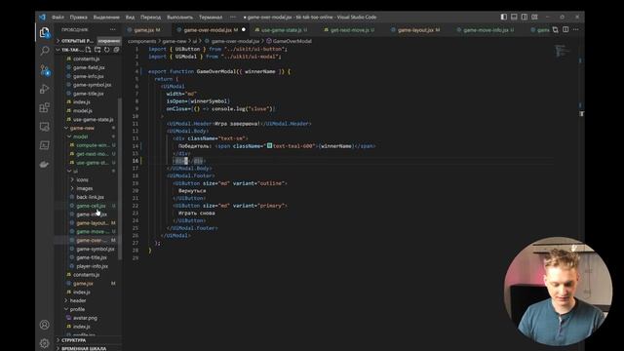Open the editor more actions ellipsis
Image resolution: width=624 pixels, height=351 pixels.
[576, 30]
